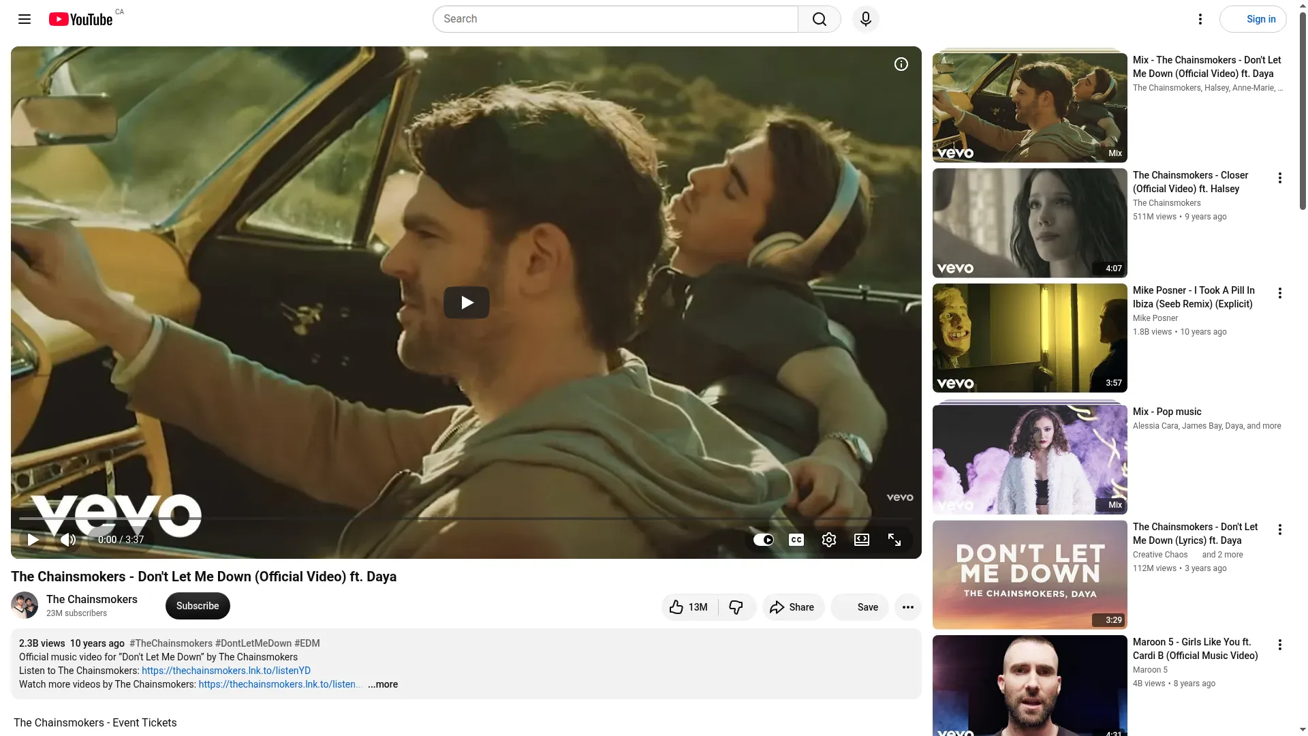The width and height of the screenshot is (1308, 736).
Task: Start voice search with microphone
Action: 866,19
